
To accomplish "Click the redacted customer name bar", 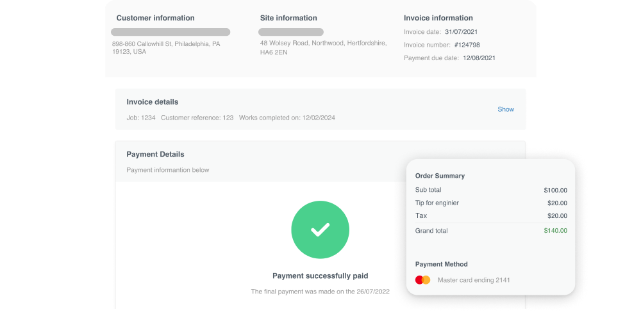I will coord(171,32).
